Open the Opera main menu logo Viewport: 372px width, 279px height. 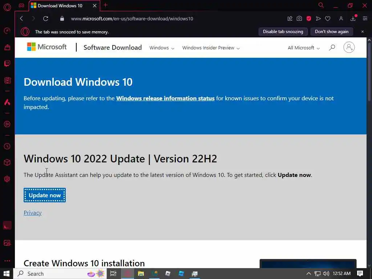pos(7,7)
